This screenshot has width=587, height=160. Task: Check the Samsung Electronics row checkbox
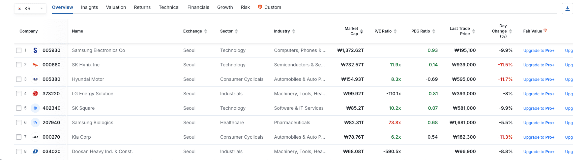click(19, 50)
